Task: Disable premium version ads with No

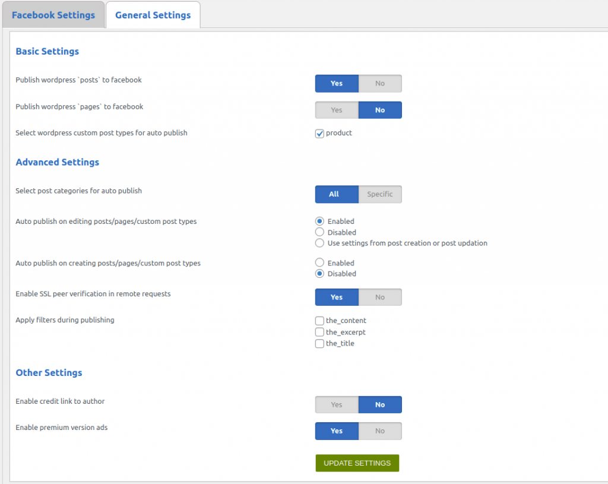Action: 380,431
